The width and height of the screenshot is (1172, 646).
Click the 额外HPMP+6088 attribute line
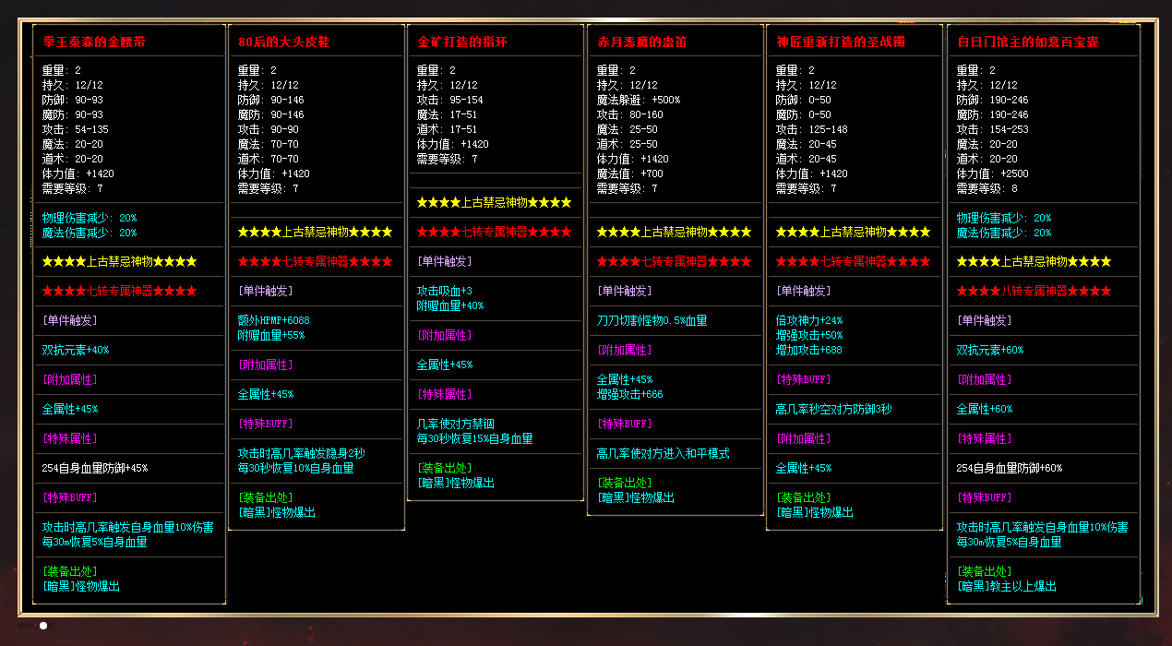click(273, 320)
